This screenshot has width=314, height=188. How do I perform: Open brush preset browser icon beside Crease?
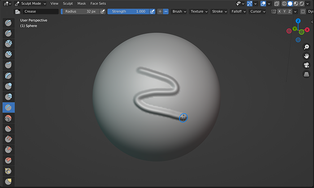coord(17,12)
